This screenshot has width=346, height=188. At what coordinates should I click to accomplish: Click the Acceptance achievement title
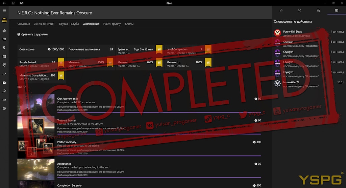(x=64, y=164)
